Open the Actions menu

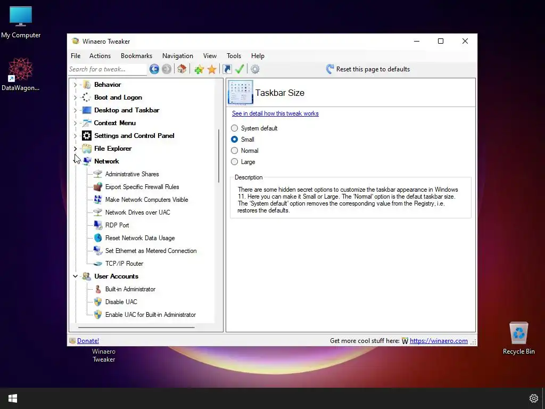[100, 55]
